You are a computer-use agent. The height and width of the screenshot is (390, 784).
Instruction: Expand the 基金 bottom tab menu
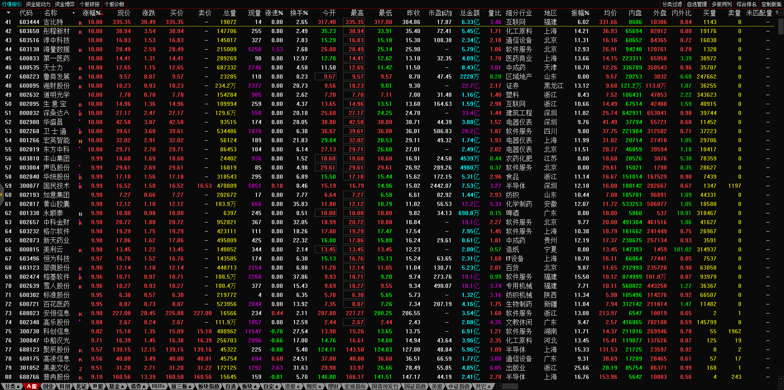[x=116, y=386]
